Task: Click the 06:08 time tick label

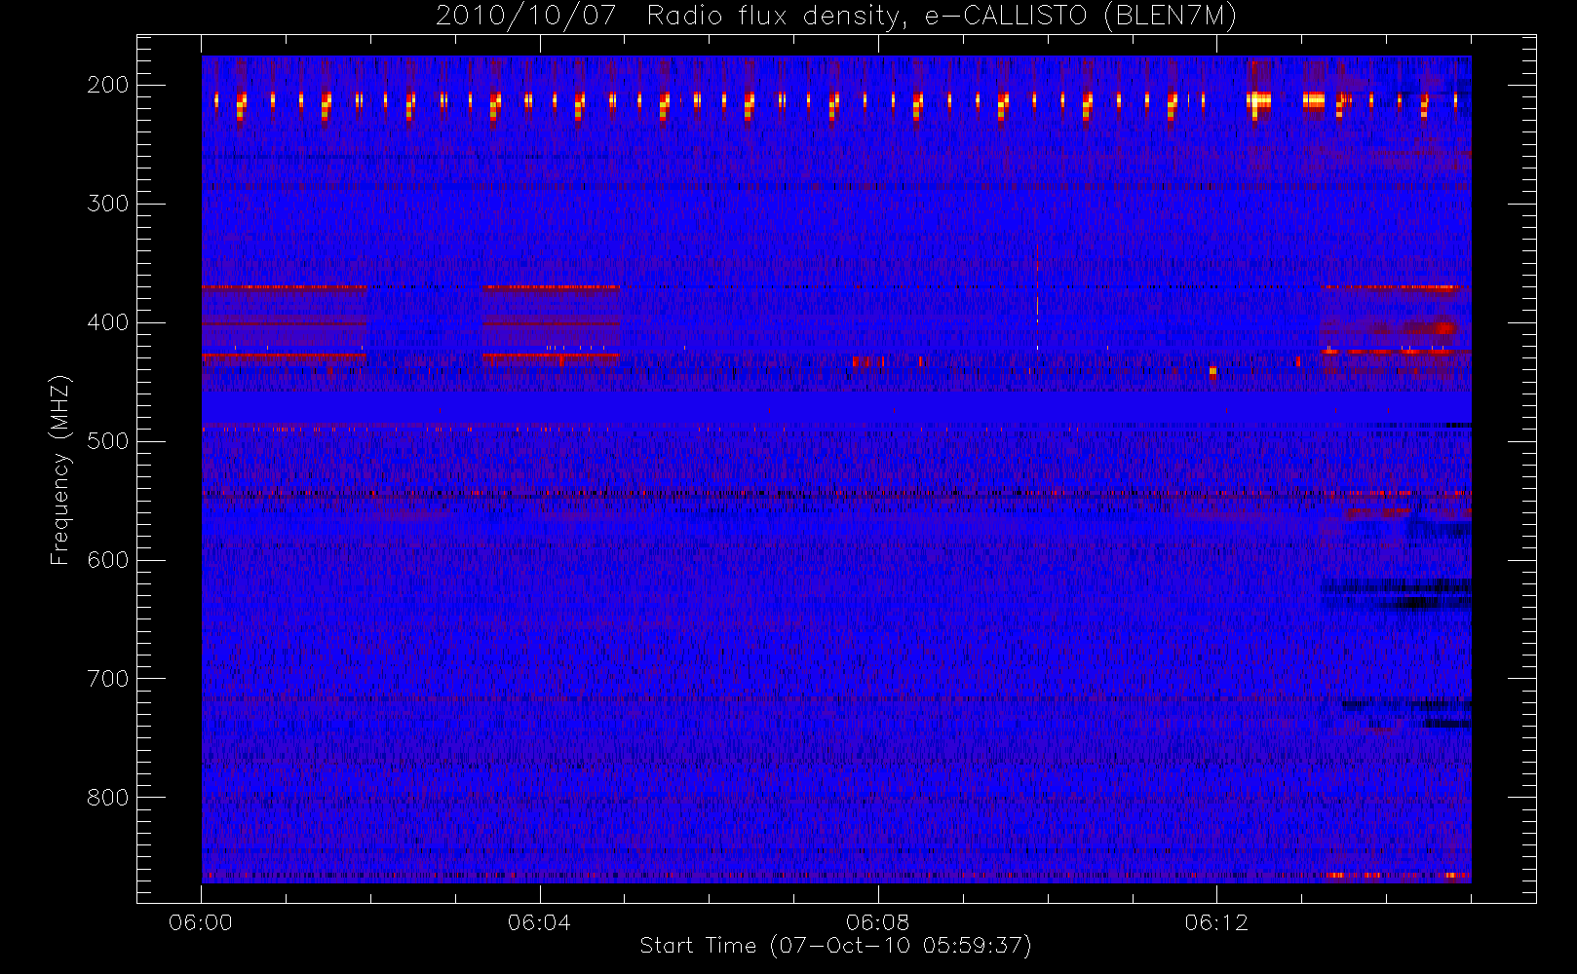Action: coord(877,922)
